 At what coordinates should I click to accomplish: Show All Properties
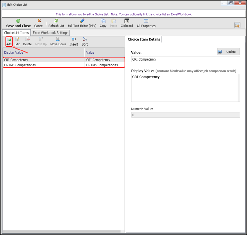pyautogui.click(x=146, y=23)
